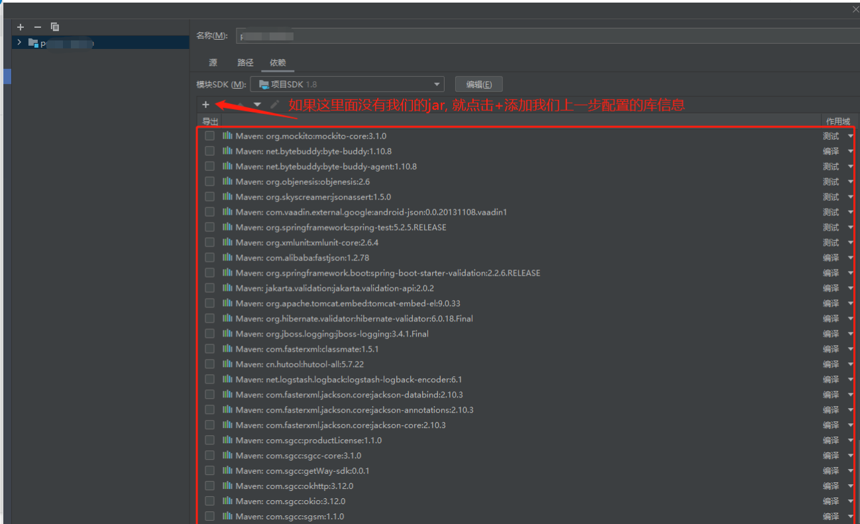The width and height of the screenshot is (860, 524).
Task: Click the 作用域 column header
Action: coord(837,121)
